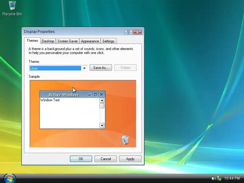
Task: Close the Display Properties dialog
Action: click(138, 32)
